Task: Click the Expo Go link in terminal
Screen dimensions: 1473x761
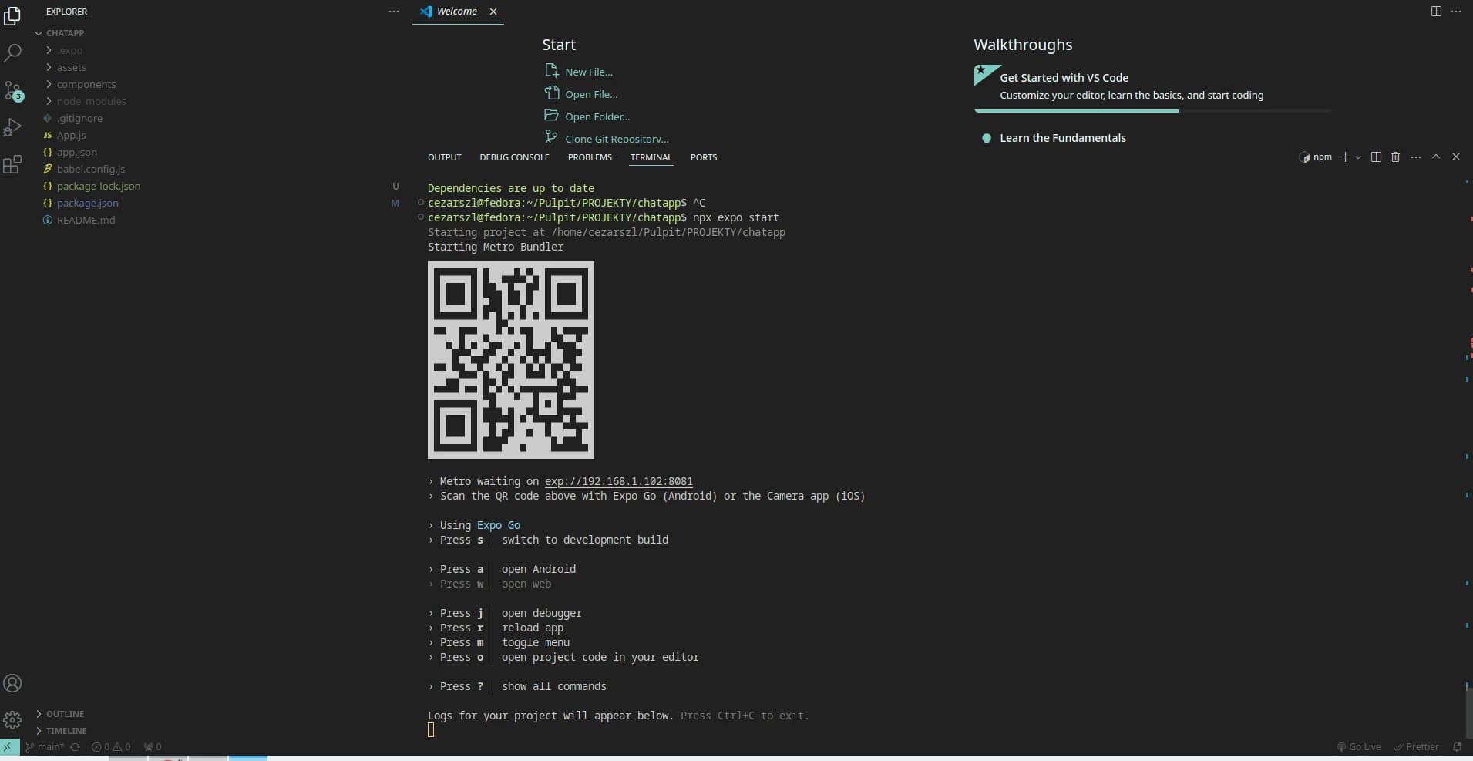Action: (x=499, y=525)
